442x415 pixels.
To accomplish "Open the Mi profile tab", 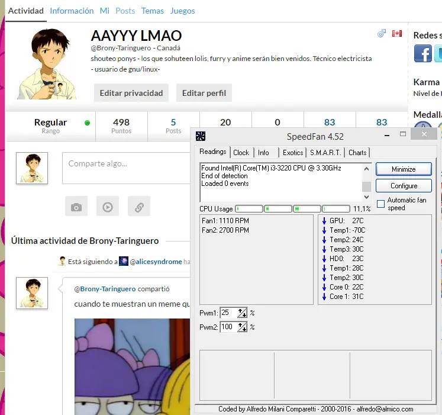I will [104, 11].
